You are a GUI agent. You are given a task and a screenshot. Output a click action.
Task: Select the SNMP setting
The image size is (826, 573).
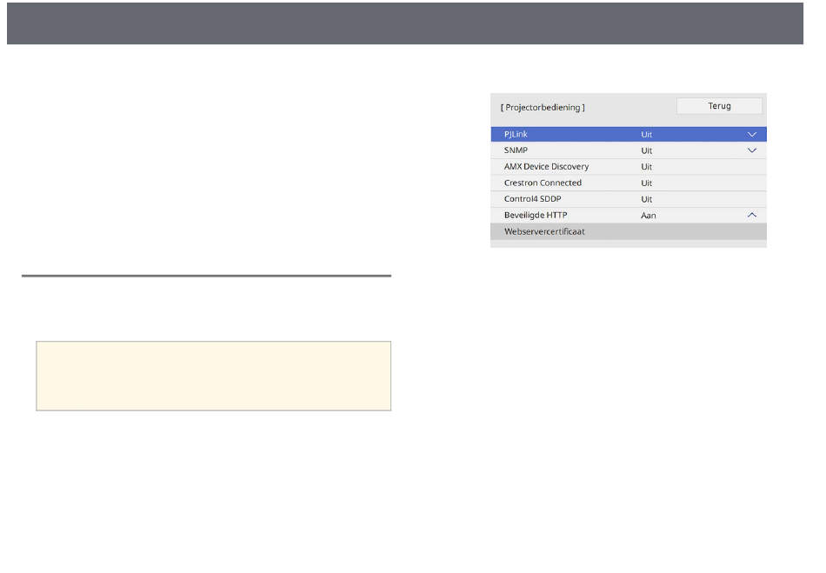[x=629, y=150]
